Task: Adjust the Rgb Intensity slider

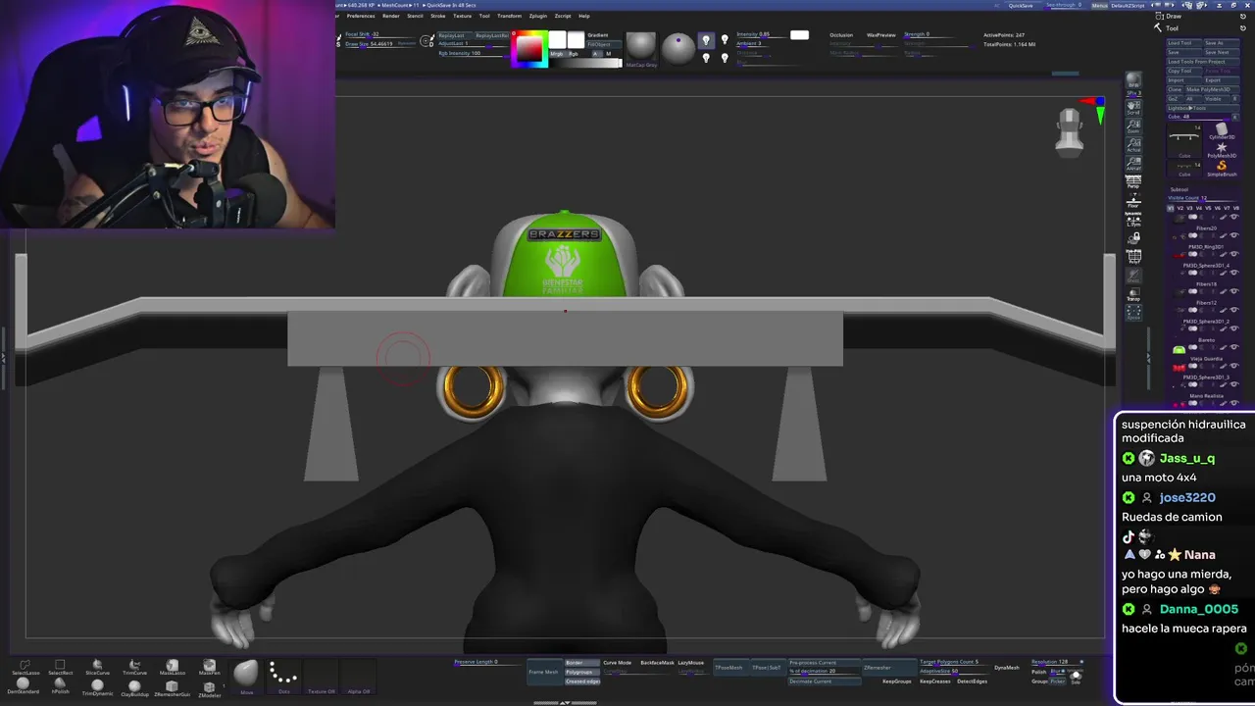Action: point(474,53)
